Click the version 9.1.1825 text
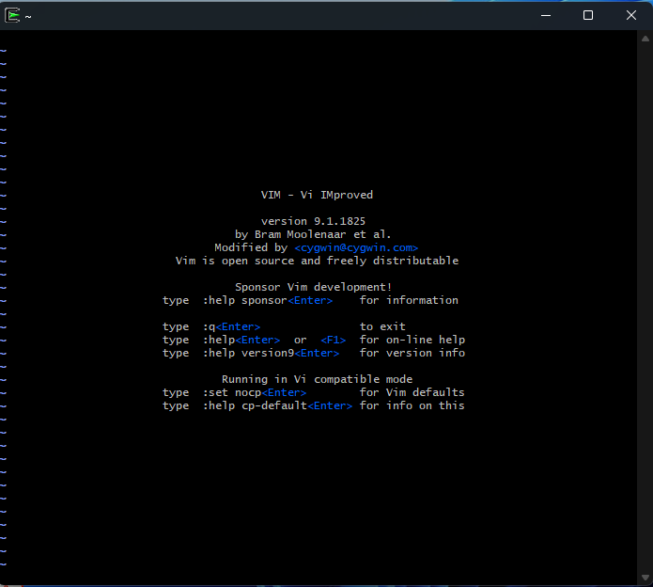Image resolution: width=653 pixels, height=587 pixels. click(313, 221)
